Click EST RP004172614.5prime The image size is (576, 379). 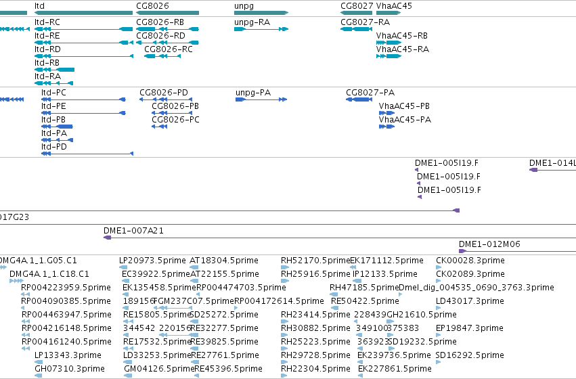coord(279,301)
